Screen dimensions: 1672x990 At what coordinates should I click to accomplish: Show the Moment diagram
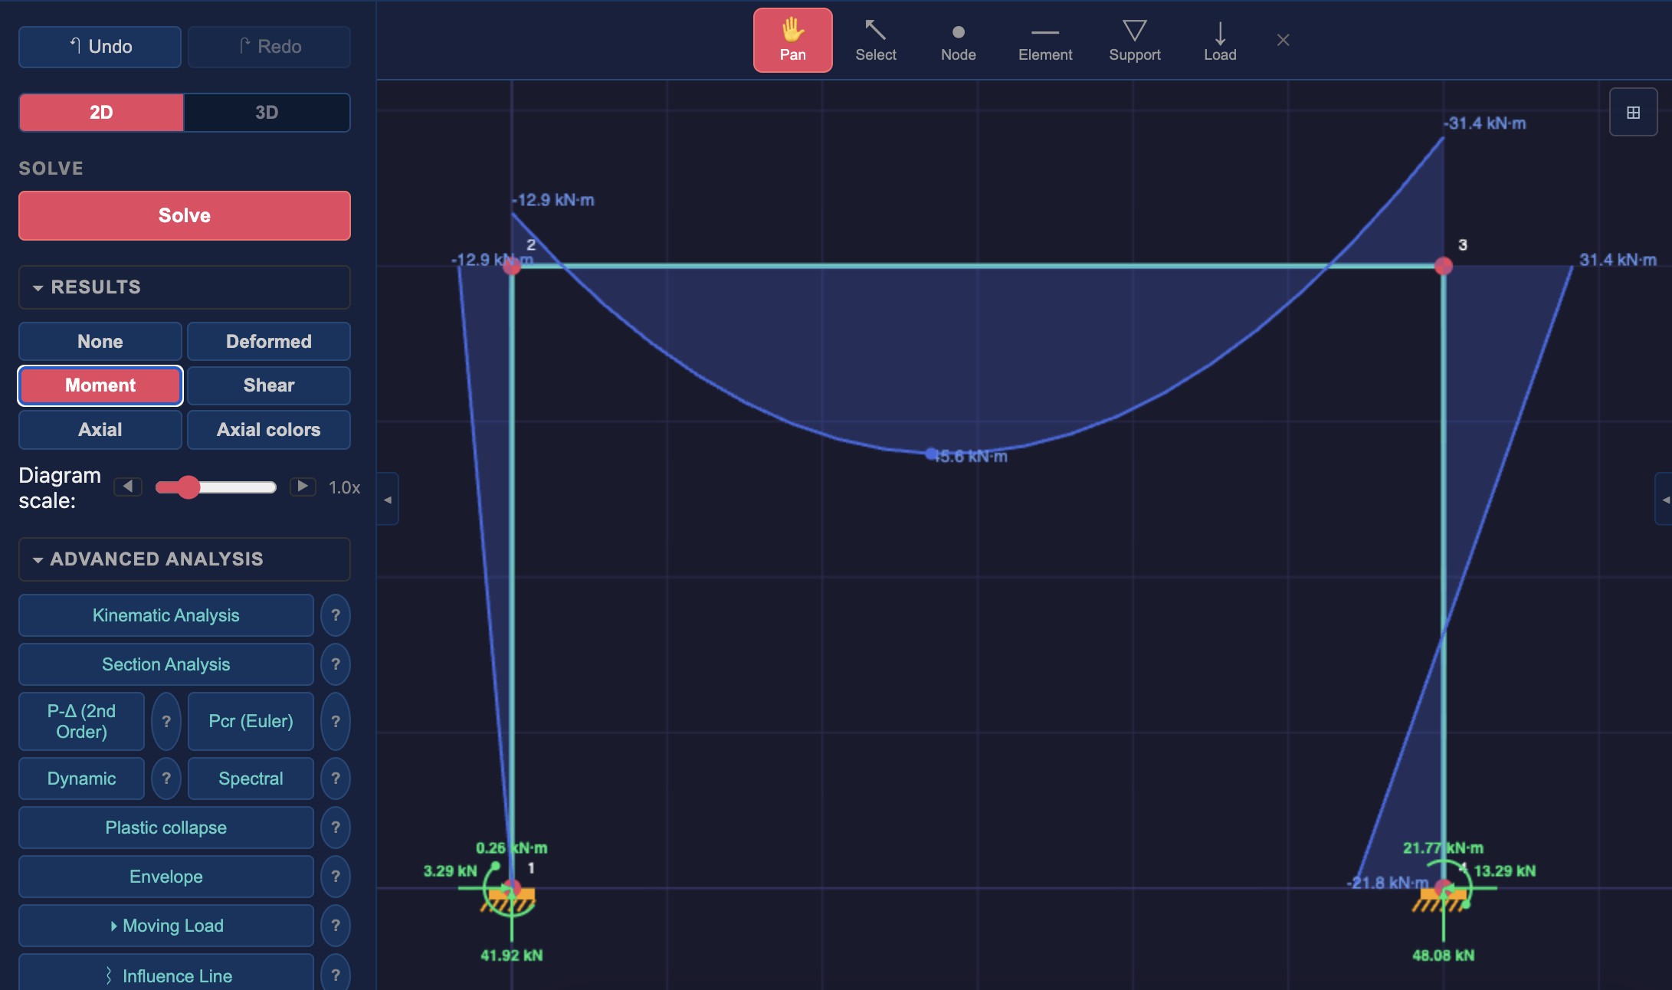(x=100, y=385)
